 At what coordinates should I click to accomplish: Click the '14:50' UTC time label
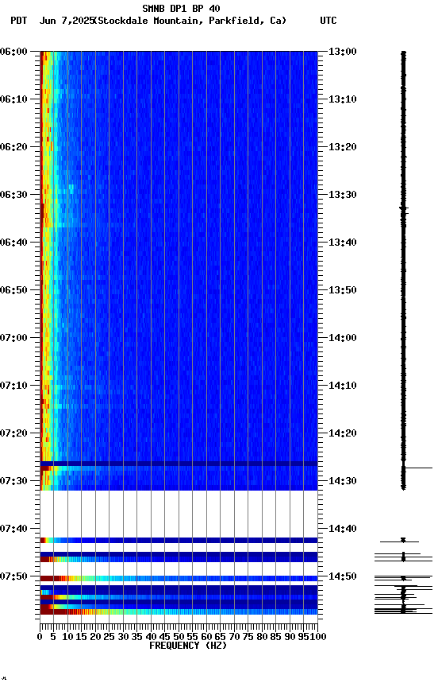[x=343, y=577]
